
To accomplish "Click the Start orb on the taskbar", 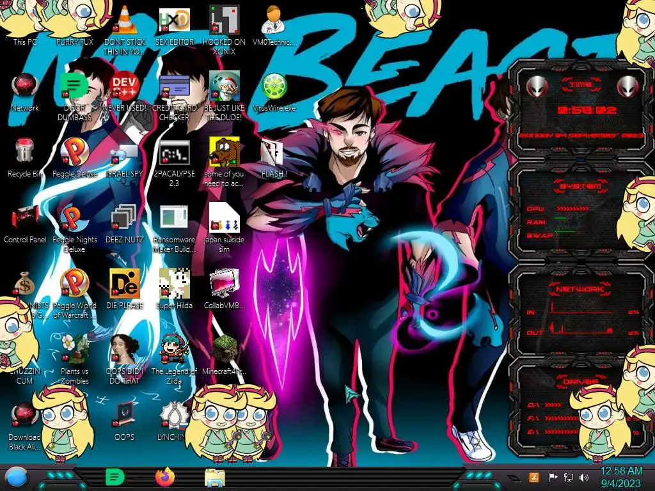I will click(17, 477).
